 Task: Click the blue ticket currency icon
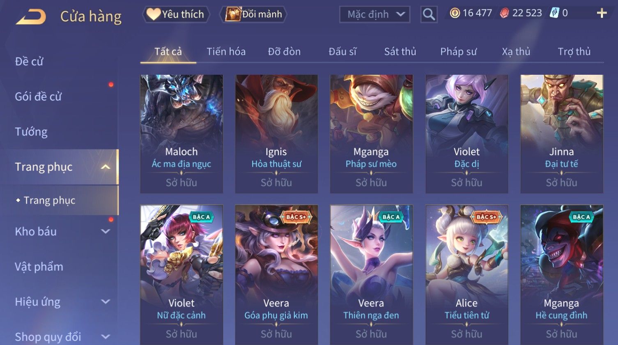point(554,13)
